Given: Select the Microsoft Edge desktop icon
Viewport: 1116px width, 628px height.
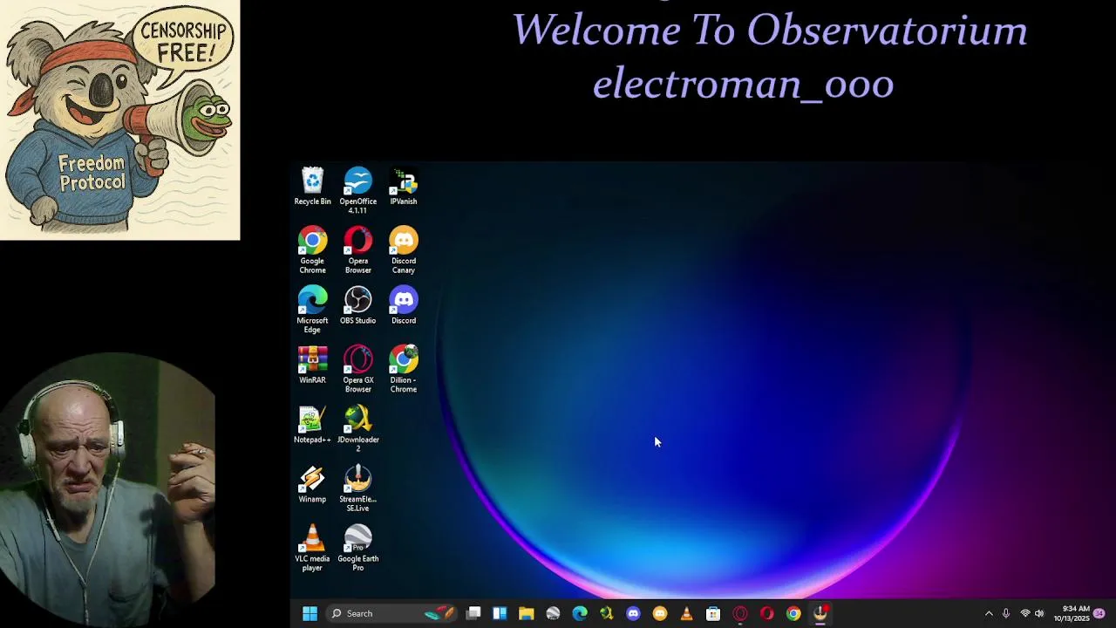Looking at the screenshot, I should point(312,310).
